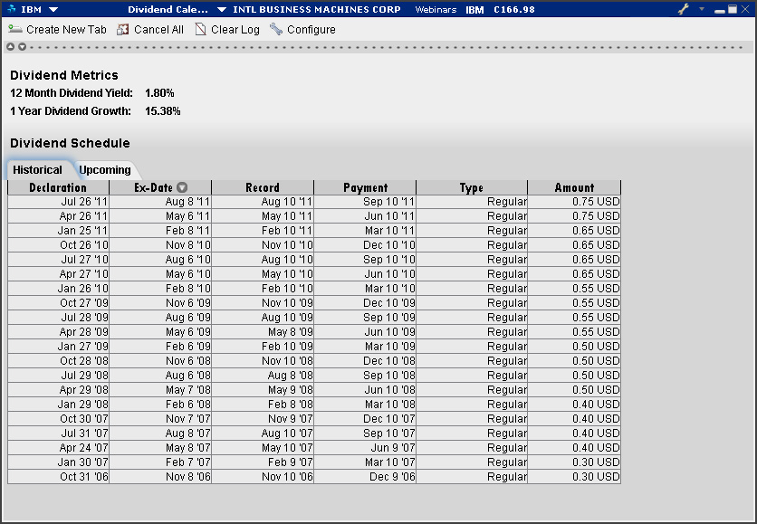Screen dimensions: 757x524
Task: Click record date May 8 '09
Action: click(263, 332)
